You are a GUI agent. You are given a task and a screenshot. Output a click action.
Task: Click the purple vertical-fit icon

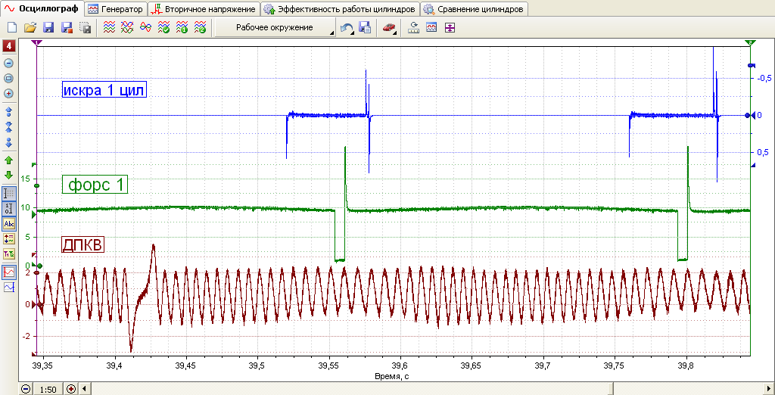(x=450, y=28)
